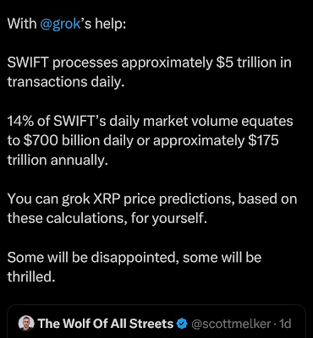Open The Wolf Of All Streets avatar
The image size is (313, 338).
(x=26, y=323)
